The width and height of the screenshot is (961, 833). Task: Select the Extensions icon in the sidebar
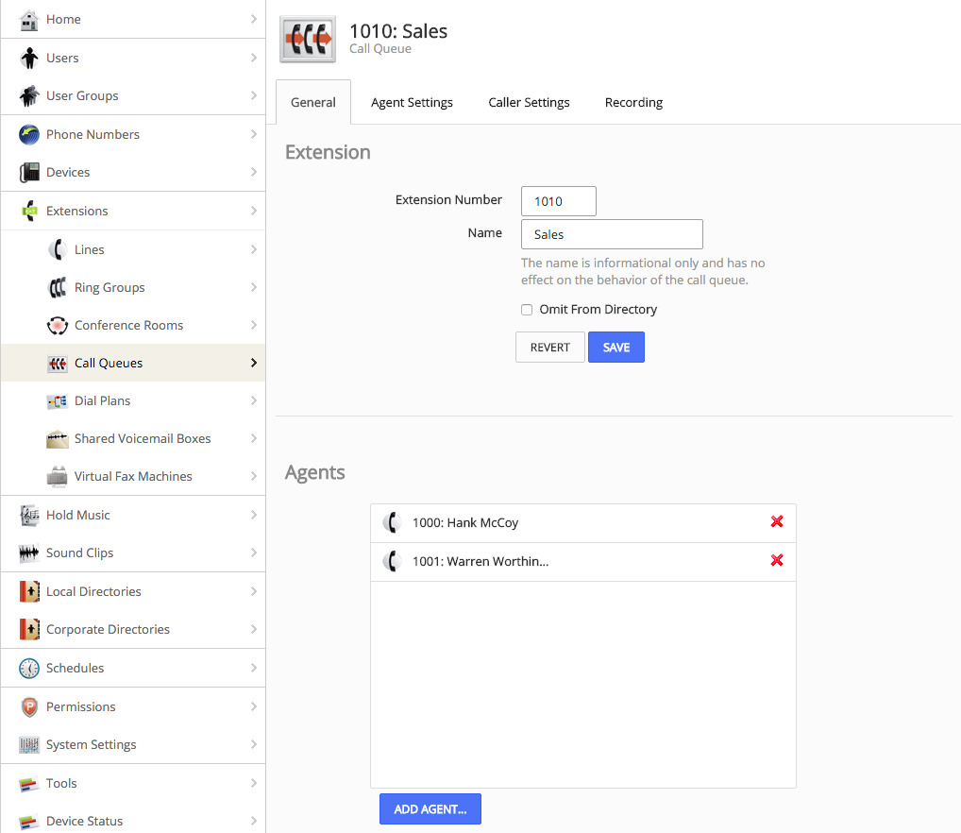pyautogui.click(x=28, y=211)
